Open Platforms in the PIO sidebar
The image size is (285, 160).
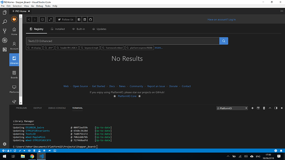(x=14, y=89)
